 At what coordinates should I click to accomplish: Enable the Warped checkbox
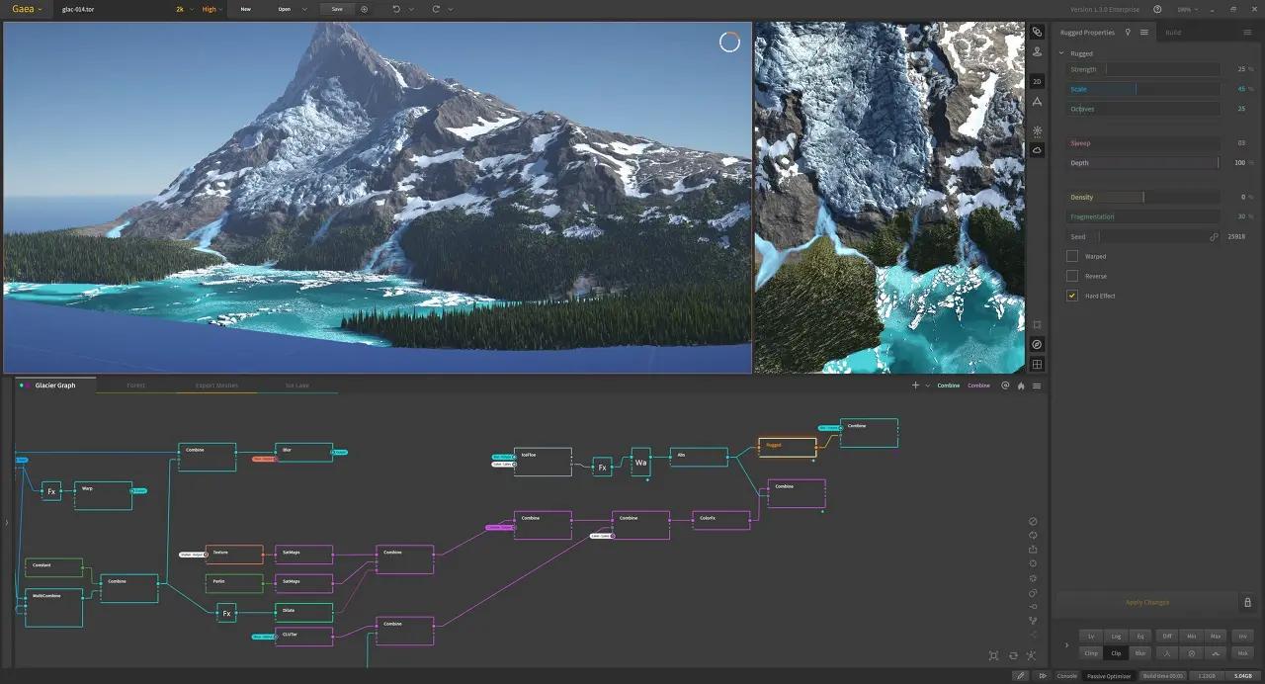(1072, 256)
